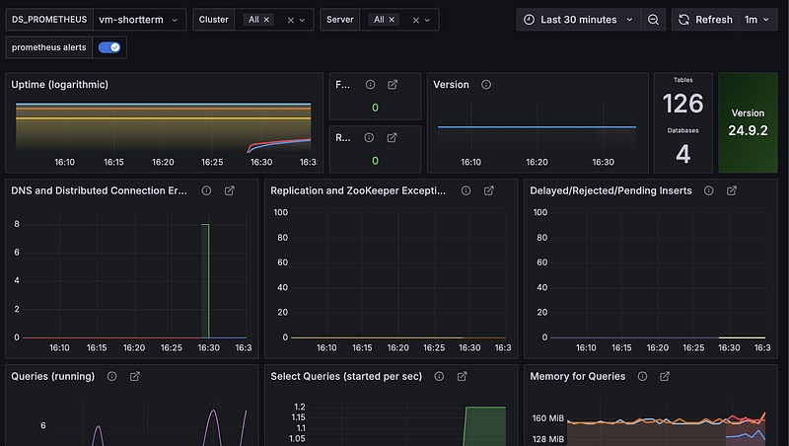Click the Uptime (logarithmic) panel title
Viewport: 789px width, 446px height.
coord(59,85)
